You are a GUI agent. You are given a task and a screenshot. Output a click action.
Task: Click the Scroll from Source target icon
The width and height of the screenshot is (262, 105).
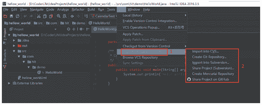coord(68,29)
